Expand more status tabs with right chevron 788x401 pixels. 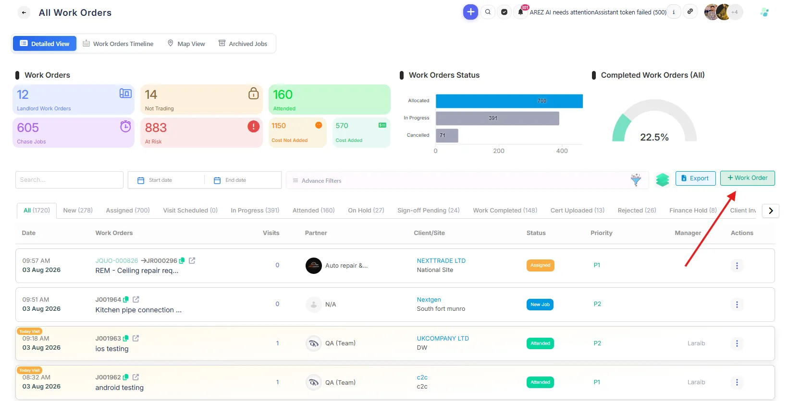[x=771, y=211]
